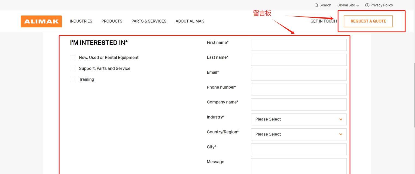Focus the Company name field
The height and width of the screenshot is (174, 415).
(299, 105)
